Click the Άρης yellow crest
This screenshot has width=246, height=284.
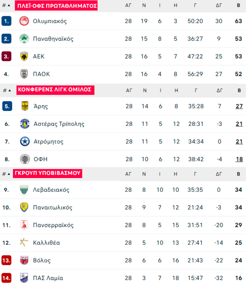[x=25, y=106]
